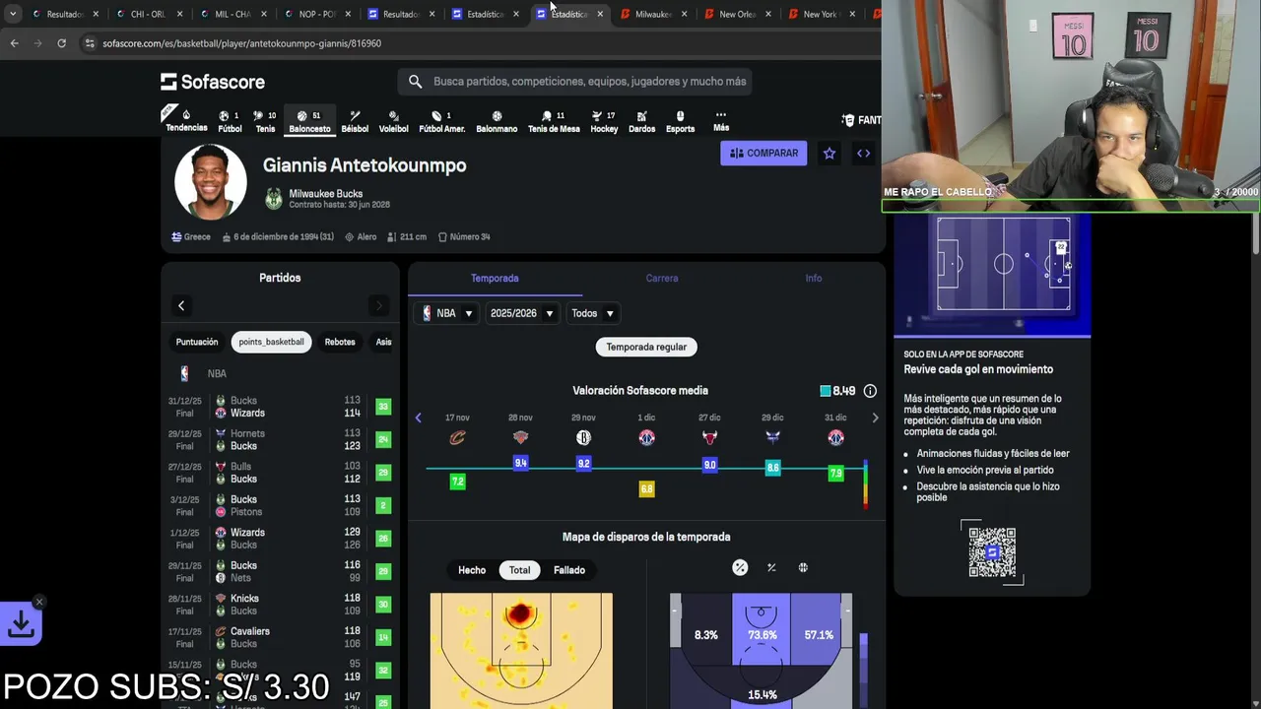Select the Rebotes filter chip

340,342
